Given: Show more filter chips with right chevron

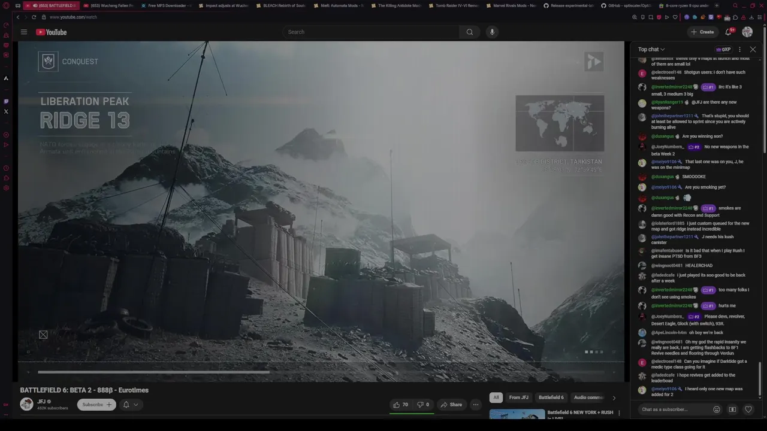Looking at the screenshot, I should (x=614, y=397).
